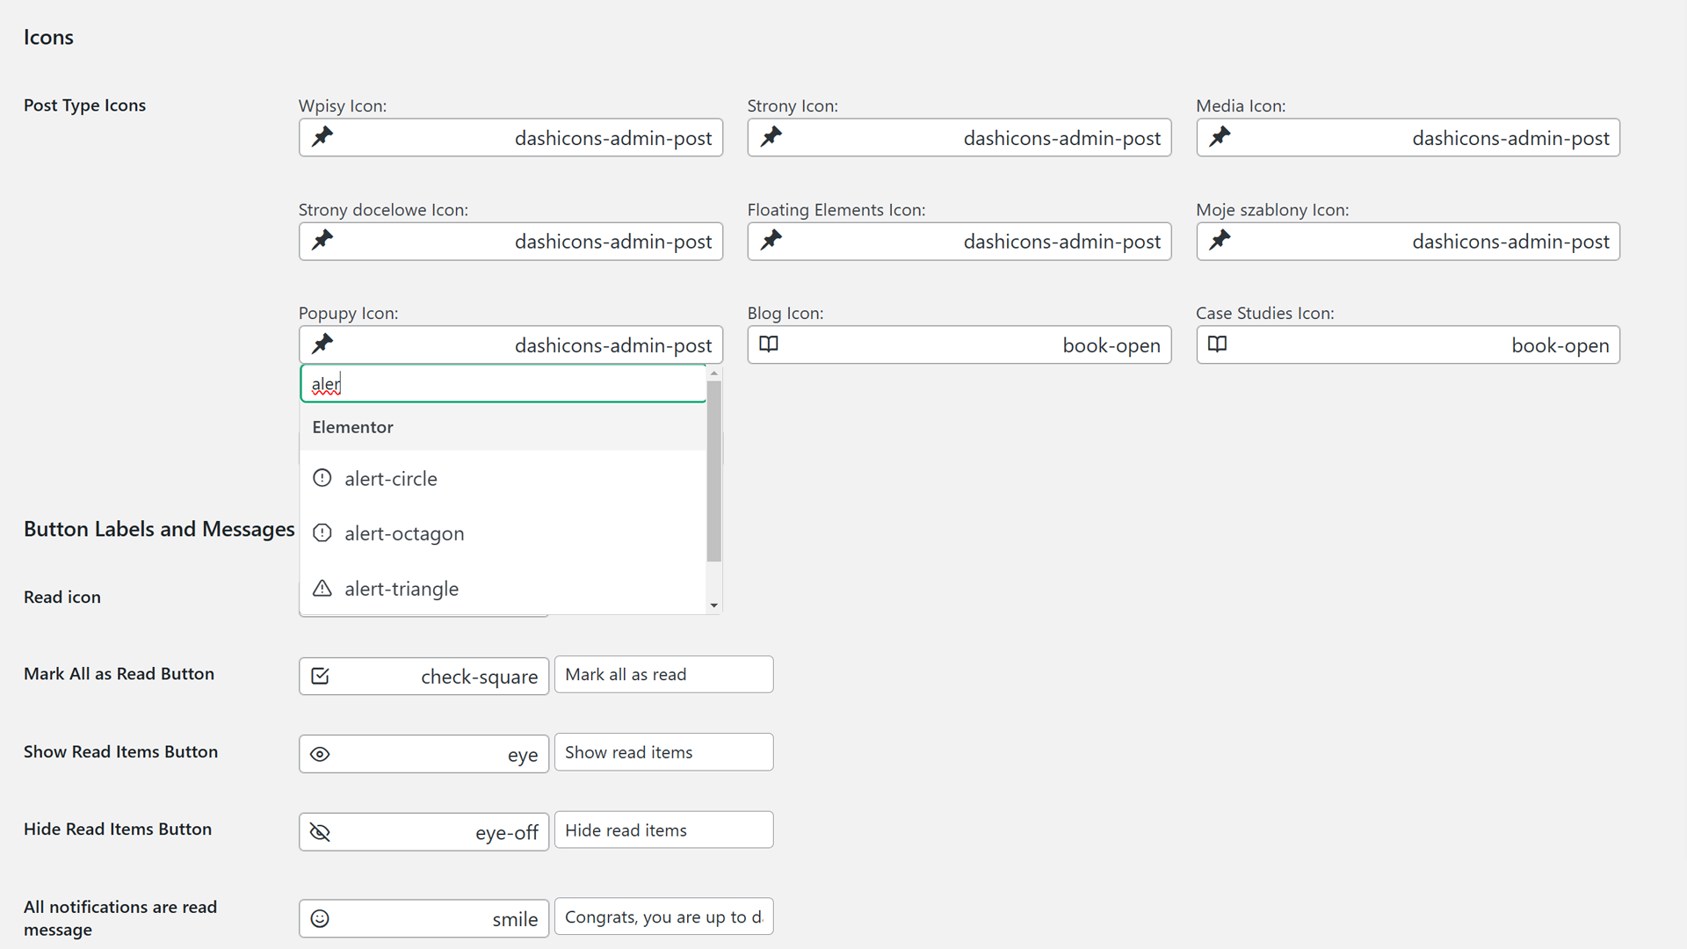Click the pin icon in Strony field
The image size is (1687, 949).
click(x=771, y=136)
